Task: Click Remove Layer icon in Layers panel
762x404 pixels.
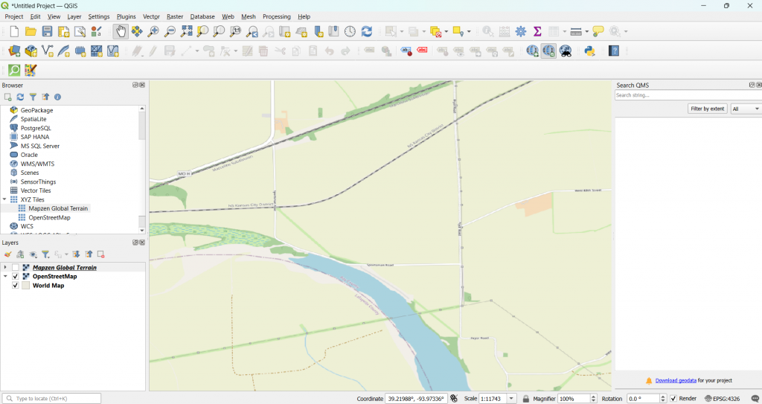Action: [x=101, y=254]
